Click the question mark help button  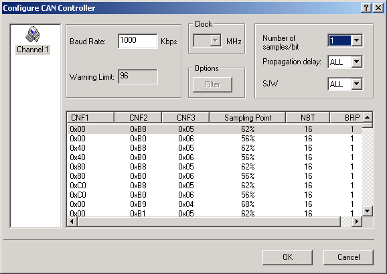(366, 8)
